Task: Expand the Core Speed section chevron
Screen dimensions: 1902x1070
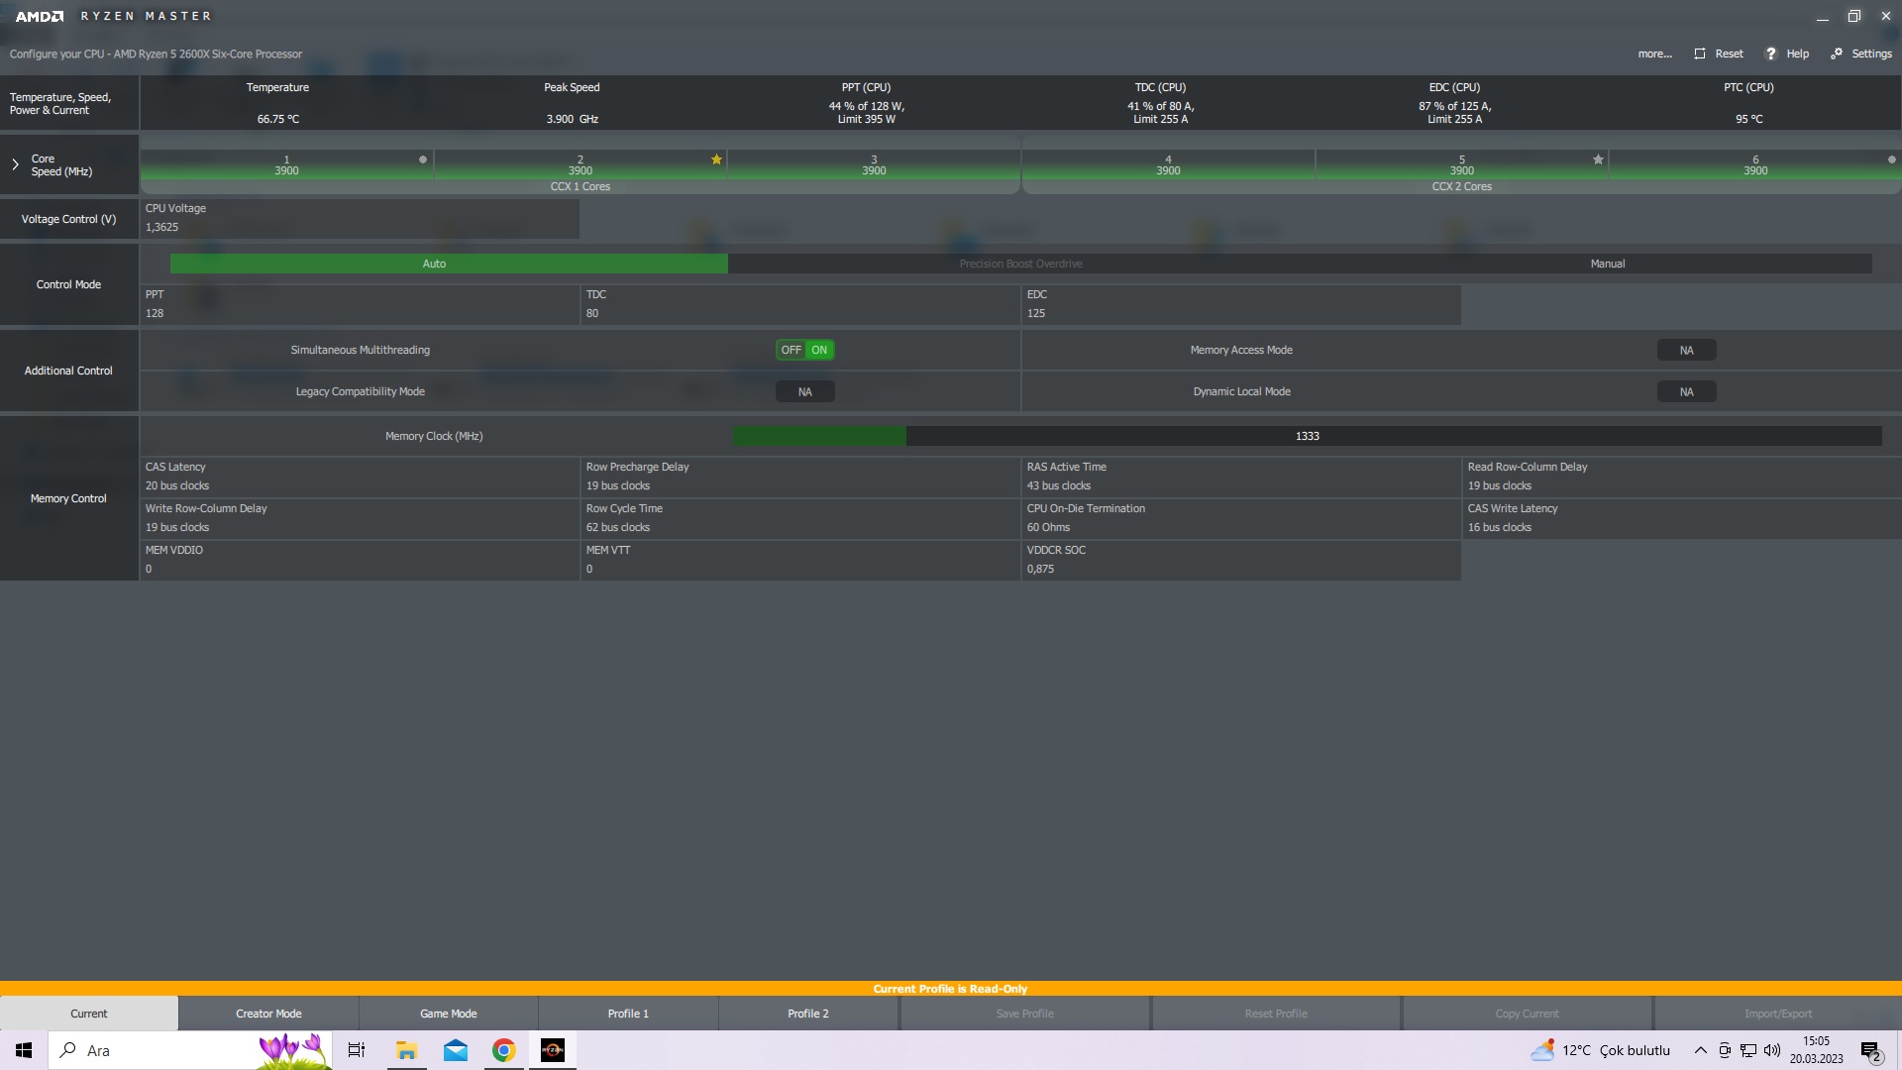Action: click(15, 164)
